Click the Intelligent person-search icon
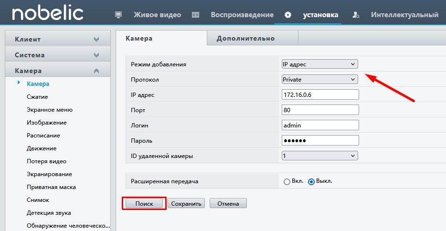This screenshot has width=446, height=231. click(356, 15)
